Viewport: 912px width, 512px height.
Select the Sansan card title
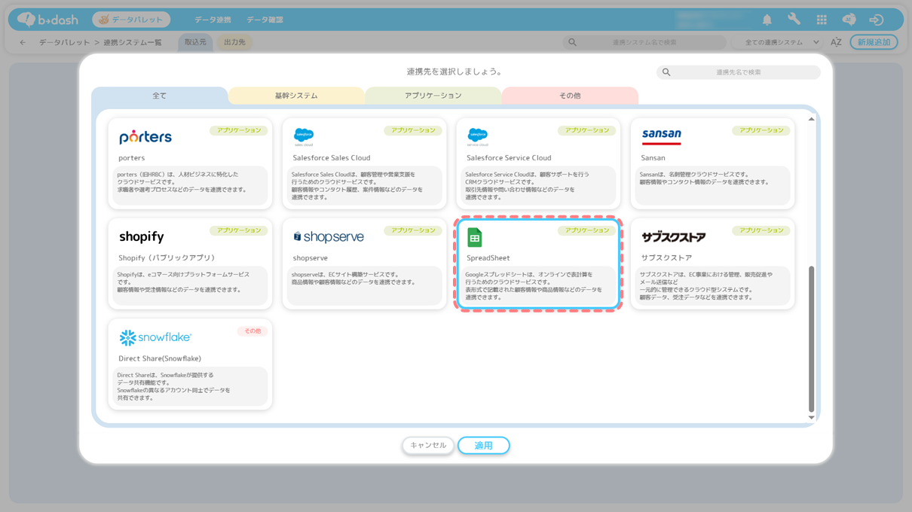tap(653, 157)
